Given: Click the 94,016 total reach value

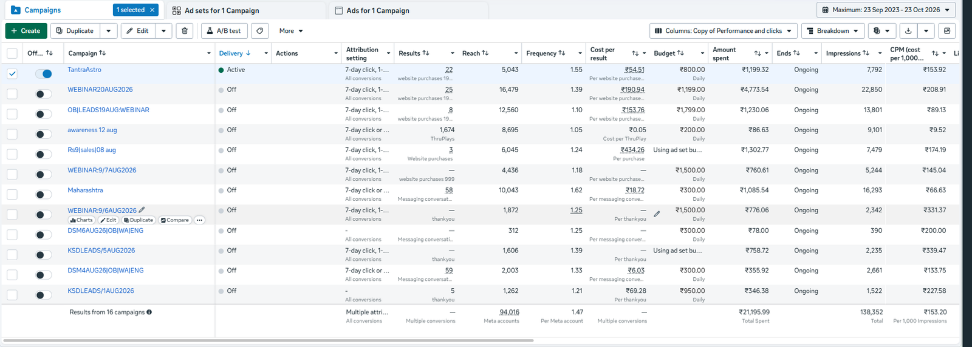Looking at the screenshot, I should (509, 312).
